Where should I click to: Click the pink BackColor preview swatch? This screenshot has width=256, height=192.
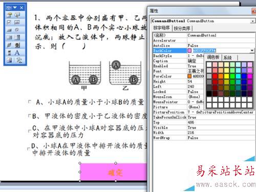[189, 51]
